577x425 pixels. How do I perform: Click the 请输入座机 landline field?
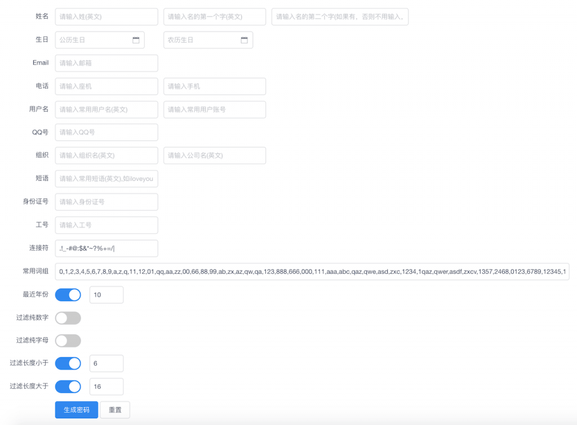coord(106,86)
